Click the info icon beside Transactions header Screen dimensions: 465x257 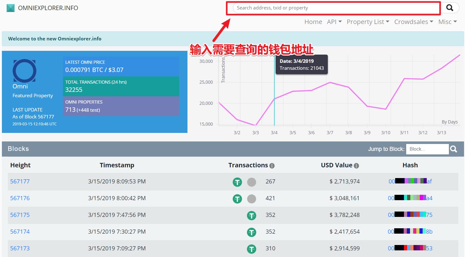coord(272,165)
